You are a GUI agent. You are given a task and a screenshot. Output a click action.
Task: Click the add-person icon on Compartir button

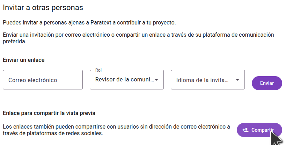(x=245, y=130)
